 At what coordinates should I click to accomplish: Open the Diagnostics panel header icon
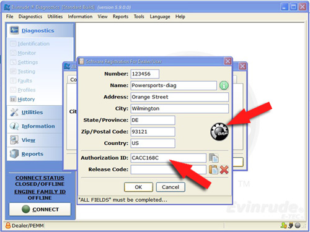[x=14, y=30]
